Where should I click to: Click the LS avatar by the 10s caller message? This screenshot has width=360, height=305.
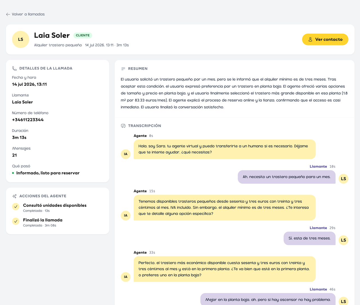(x=343, y=179)
